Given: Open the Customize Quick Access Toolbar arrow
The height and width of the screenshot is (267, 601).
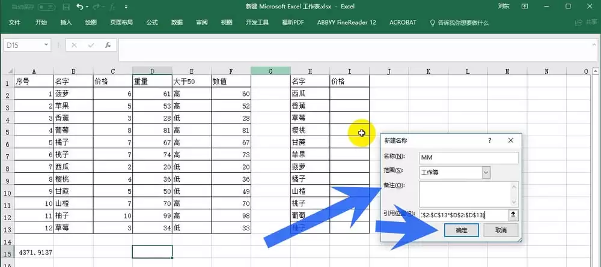Looking at the screenshot, I should tap(126, 7).
